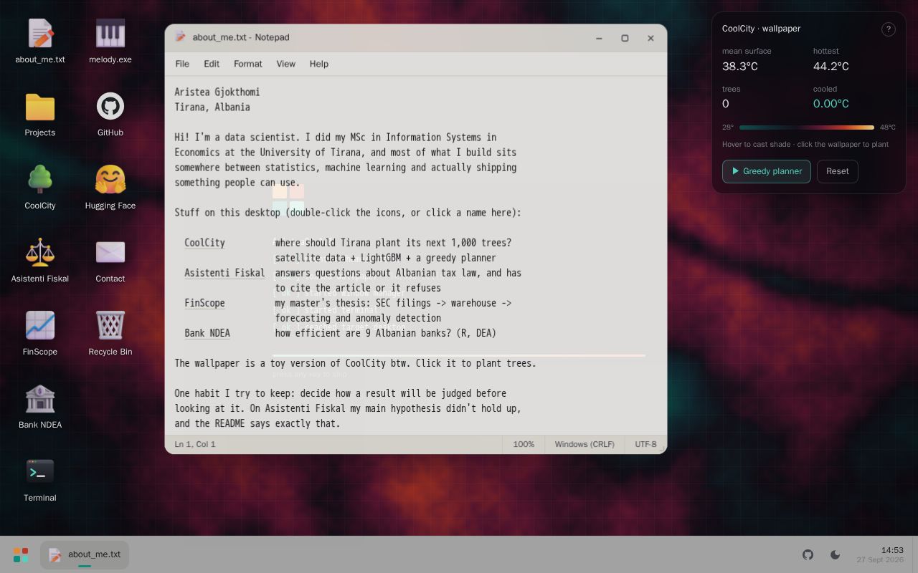
Task: Click the 100% zoom level in status bar
Action: pos(524,445)
